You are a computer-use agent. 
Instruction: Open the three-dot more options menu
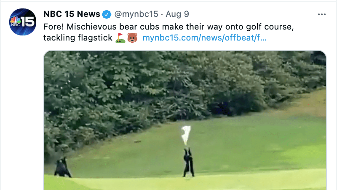coord(322,14)
